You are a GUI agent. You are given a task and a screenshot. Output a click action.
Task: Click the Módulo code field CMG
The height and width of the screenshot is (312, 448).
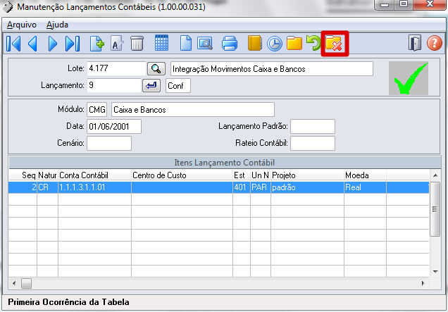click(x=97, y=110)
